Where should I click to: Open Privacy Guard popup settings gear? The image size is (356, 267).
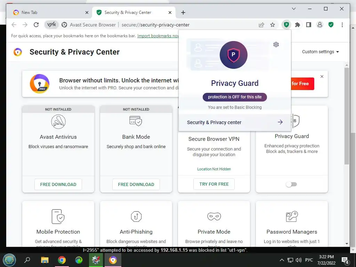[x=276, y=44]
